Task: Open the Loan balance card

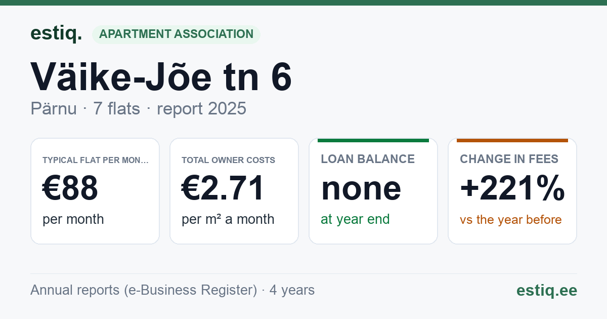Action: 373,191
